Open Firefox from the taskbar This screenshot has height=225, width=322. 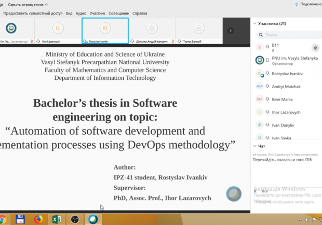tap(38, 219)
